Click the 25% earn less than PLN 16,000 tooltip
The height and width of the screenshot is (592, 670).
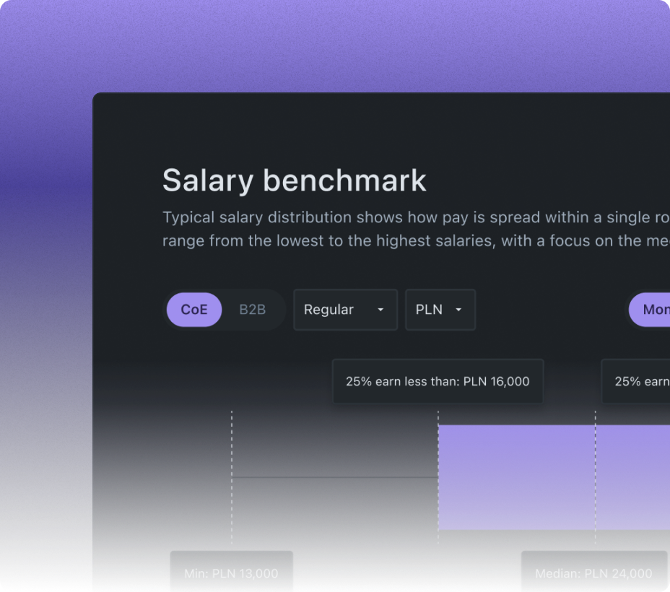point(438,381)
